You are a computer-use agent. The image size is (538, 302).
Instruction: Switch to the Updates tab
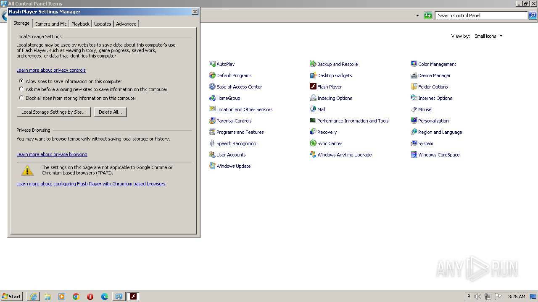point(103,24)
